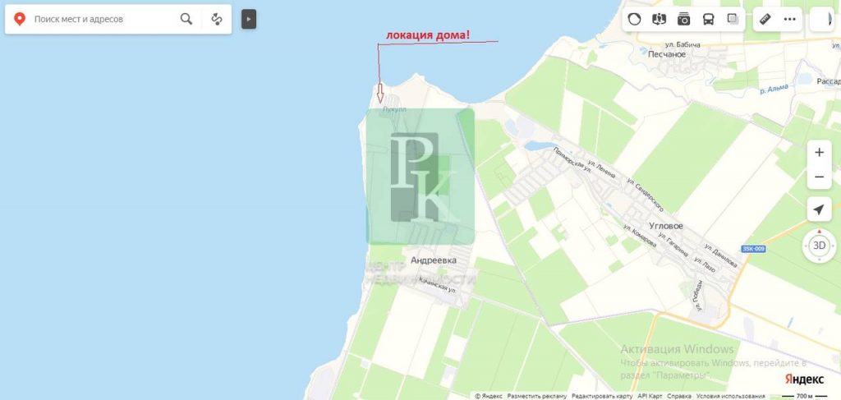The width and height of the screenshot is (841, 400).
Task: Toggle public transport bus layer
Action: point(708,20)
